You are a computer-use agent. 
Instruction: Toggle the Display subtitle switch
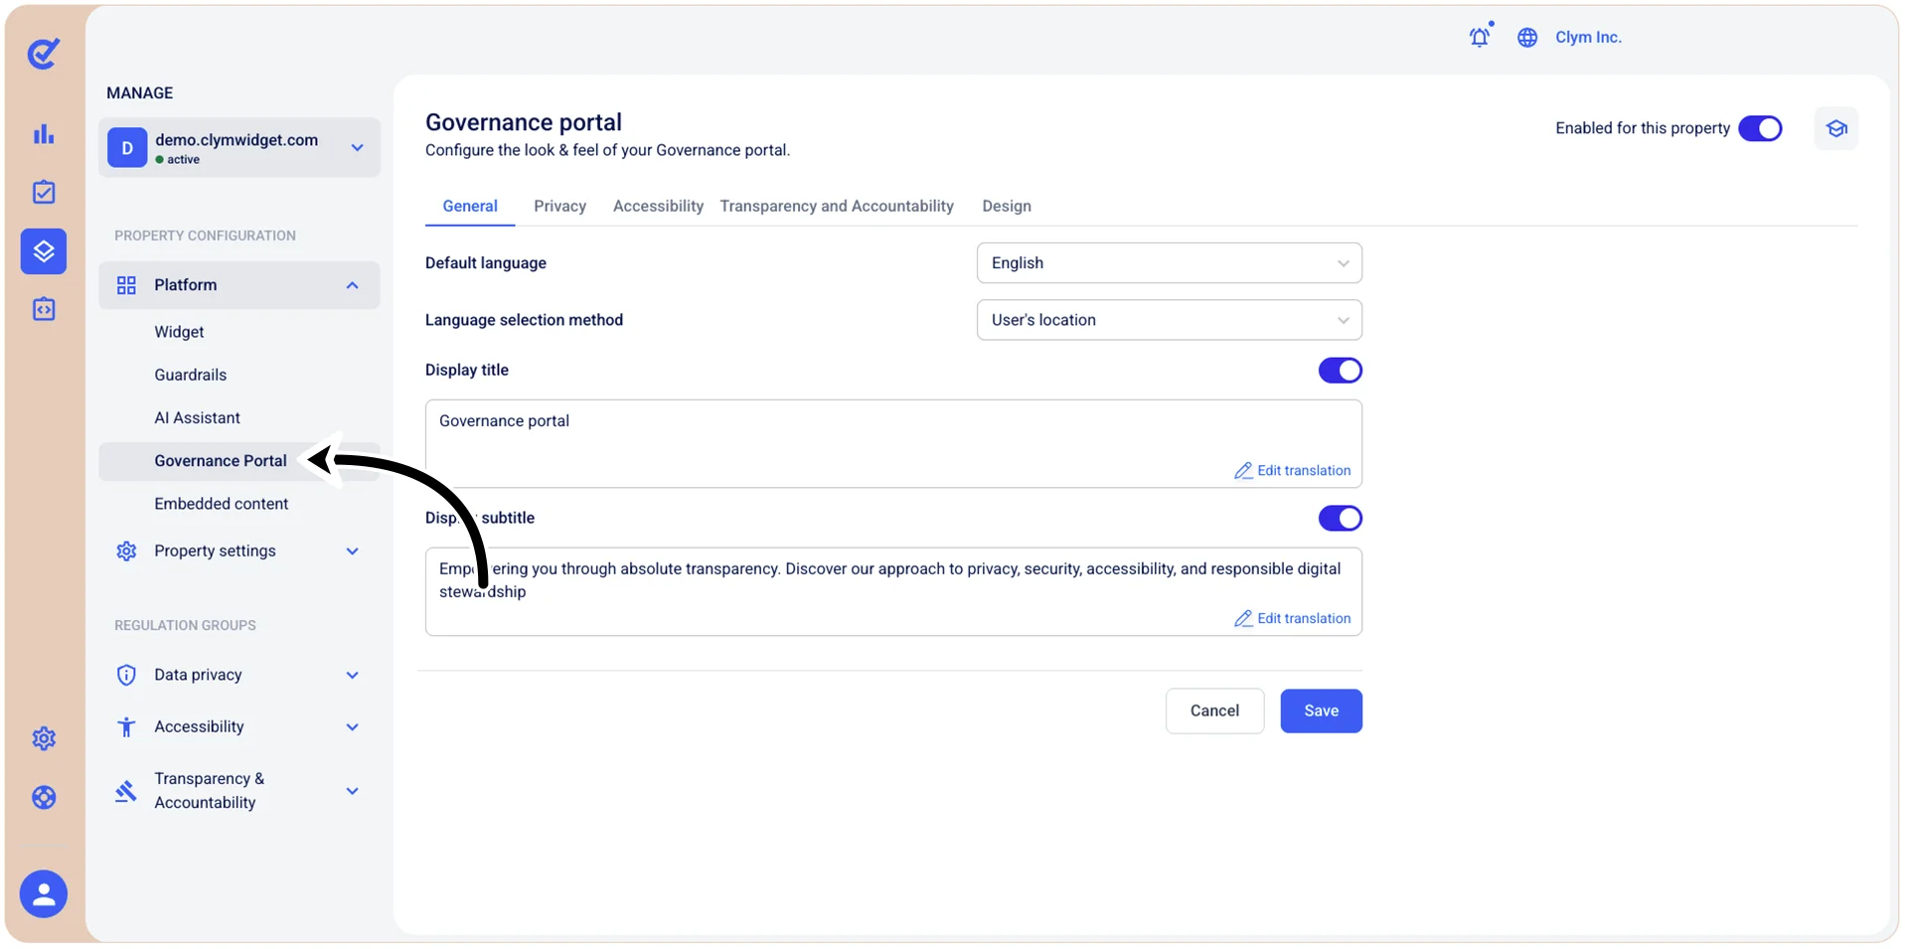pyautogui.click(x=1340, y=518)
